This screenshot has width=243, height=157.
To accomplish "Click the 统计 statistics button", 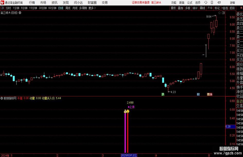I will point(195,8).
